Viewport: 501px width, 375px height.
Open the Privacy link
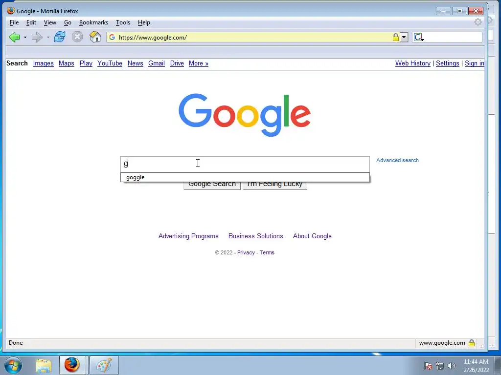(x=246, y=252)
